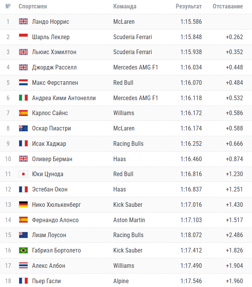Screen dimensions: 252x287
Task: Click the Australian flag beside Оскар Пиастри
Action: pos(23,129)
